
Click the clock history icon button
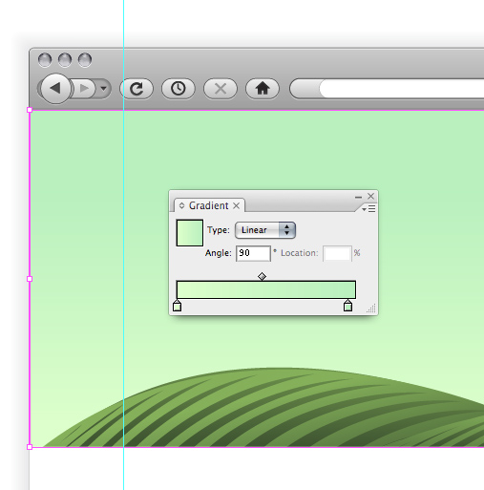coord(179,89)
